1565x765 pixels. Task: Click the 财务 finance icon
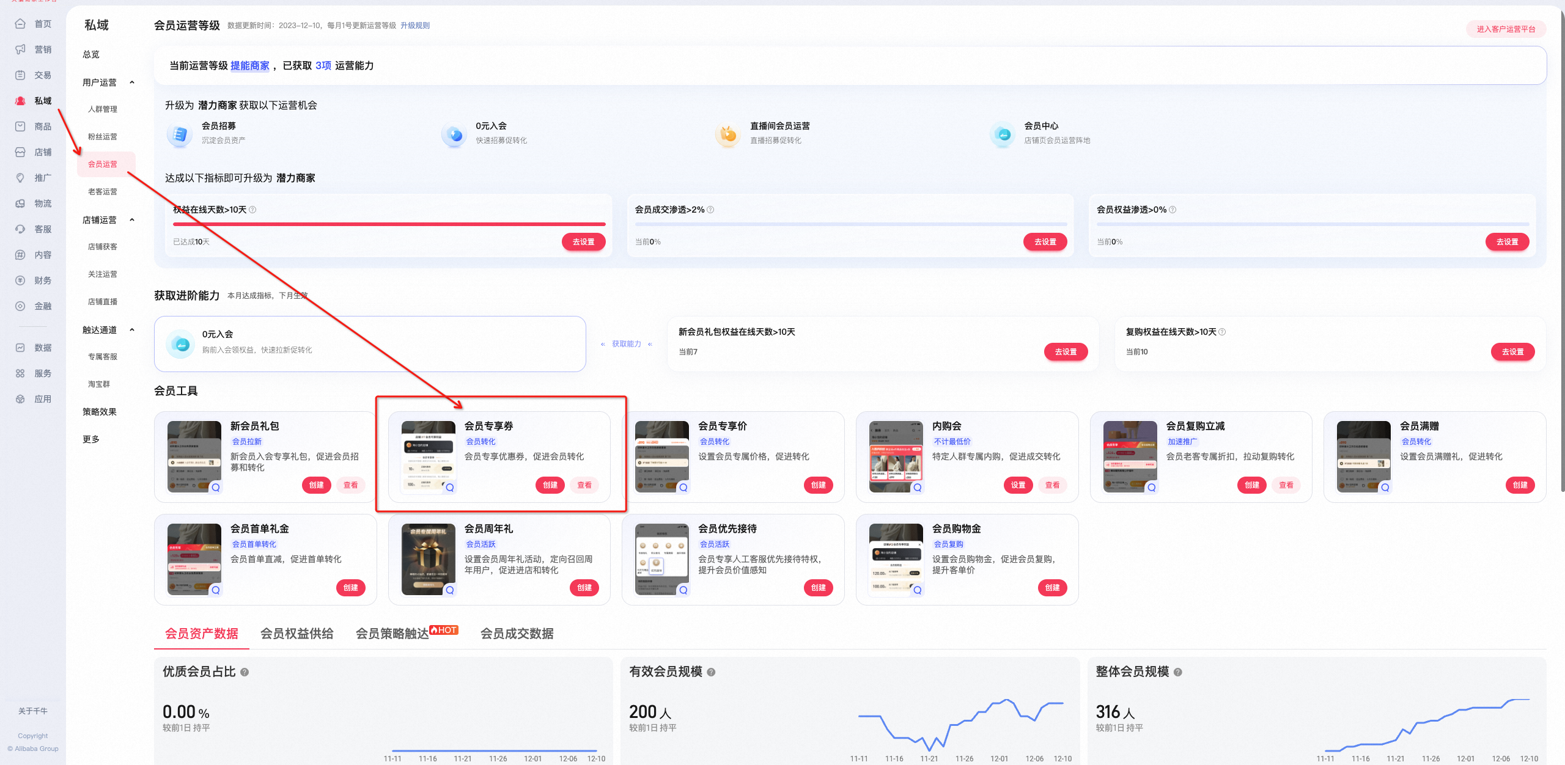point(20,280)
